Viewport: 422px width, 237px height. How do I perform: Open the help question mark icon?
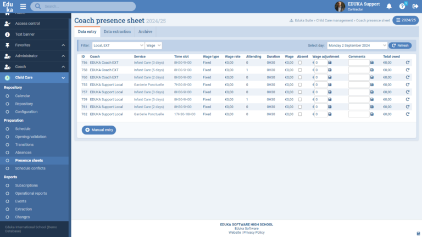[402, 7]
